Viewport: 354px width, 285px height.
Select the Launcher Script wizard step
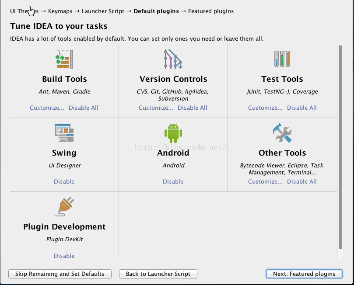tap(103, 11)
